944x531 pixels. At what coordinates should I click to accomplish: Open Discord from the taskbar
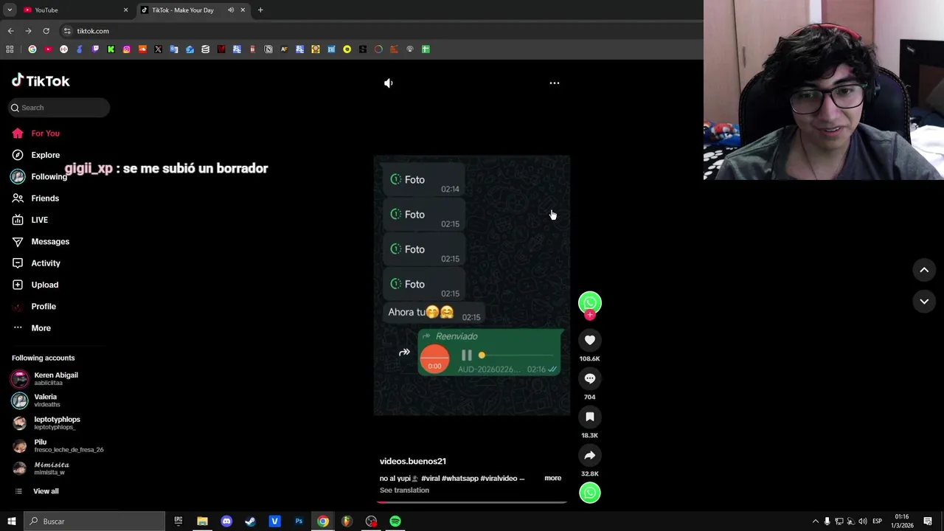[226, 521]
